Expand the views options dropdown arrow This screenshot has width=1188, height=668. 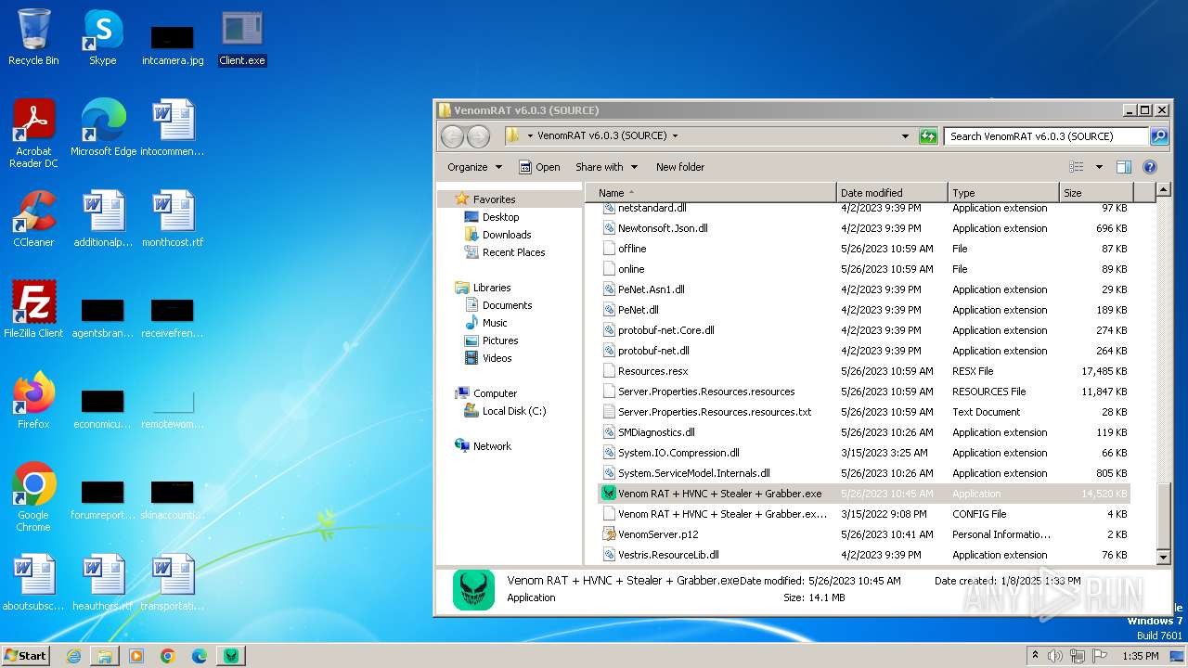pos(1099,167)
